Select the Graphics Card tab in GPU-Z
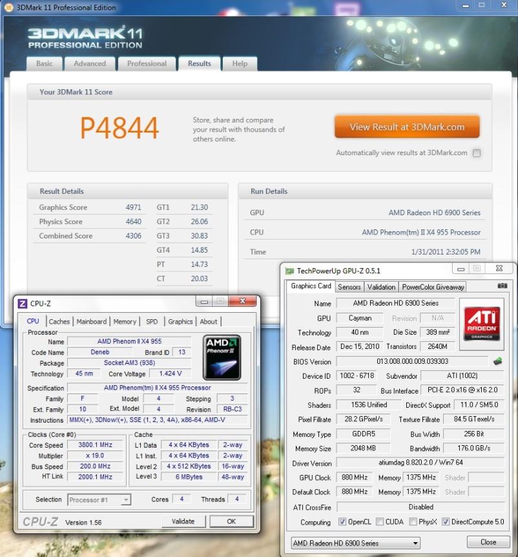This screenshot has height=557, width=518. tap(311, 286)
